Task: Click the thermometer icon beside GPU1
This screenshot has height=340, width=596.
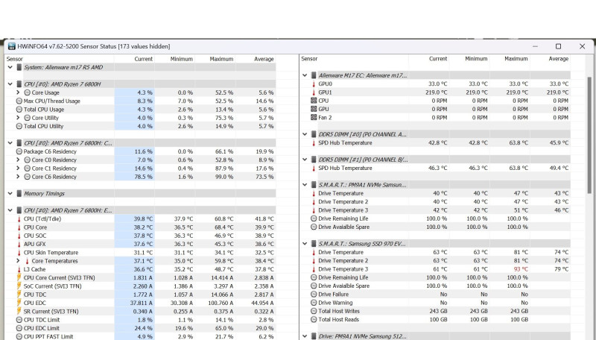Action: pyautogui.click(x=314, y=92)
